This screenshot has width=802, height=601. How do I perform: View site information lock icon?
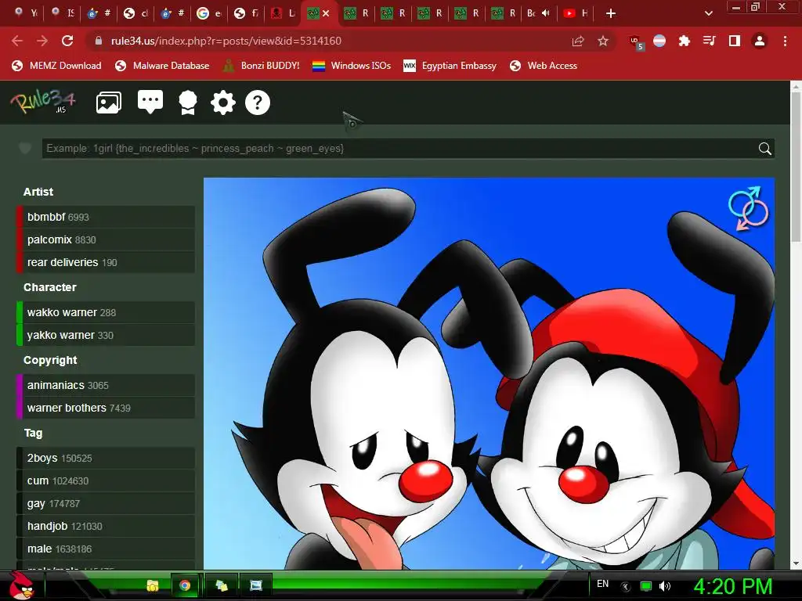[98, 41]
